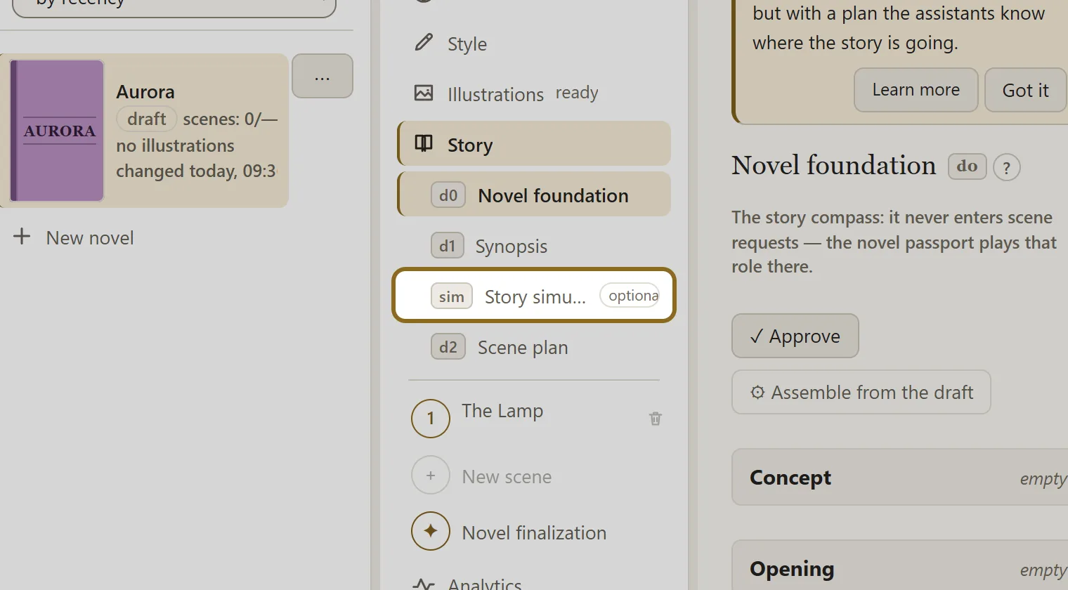
Task: Select the Story section
Action: pyautogui.click(x=534, y=144)
